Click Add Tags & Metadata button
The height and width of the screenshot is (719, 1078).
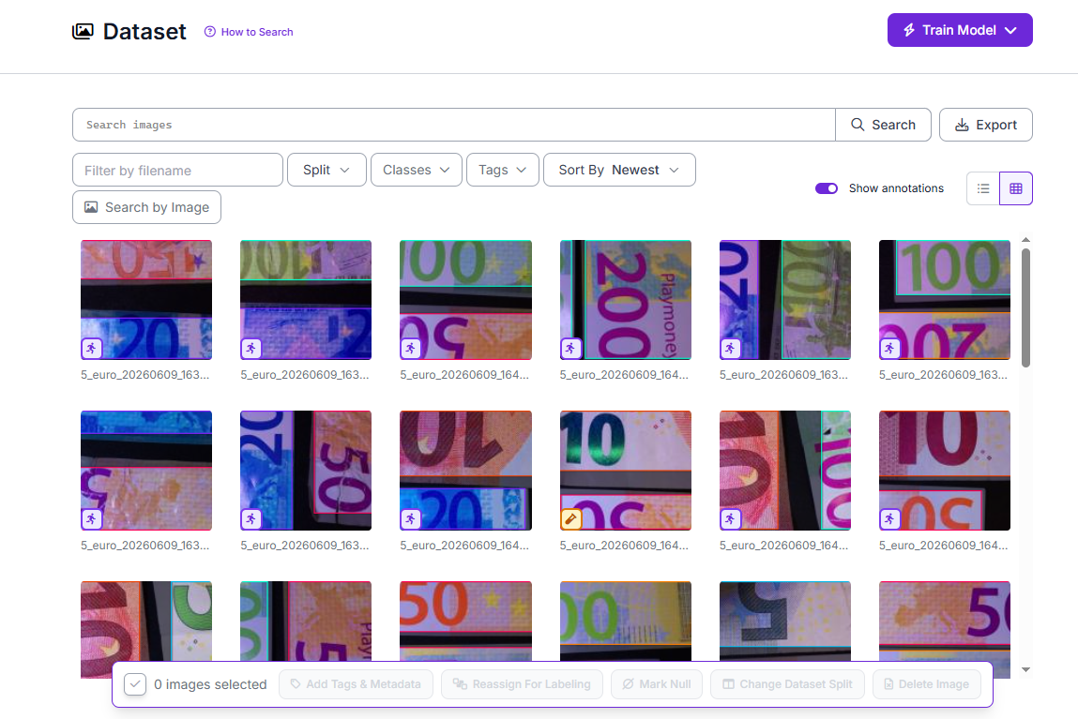click(357, 684)
